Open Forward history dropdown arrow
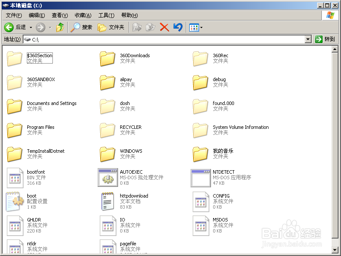 click(x=50, y=27)
